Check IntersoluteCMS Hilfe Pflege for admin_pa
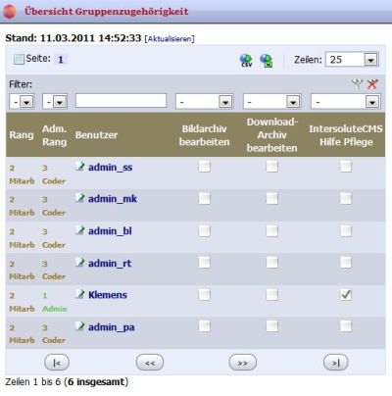This screenshot has height=396, width=392. [346, 326]
